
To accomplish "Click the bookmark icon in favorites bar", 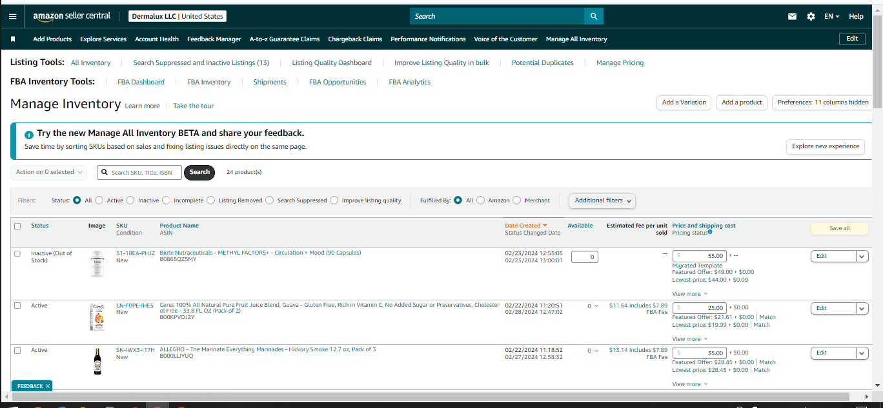I will click(13, 39).
